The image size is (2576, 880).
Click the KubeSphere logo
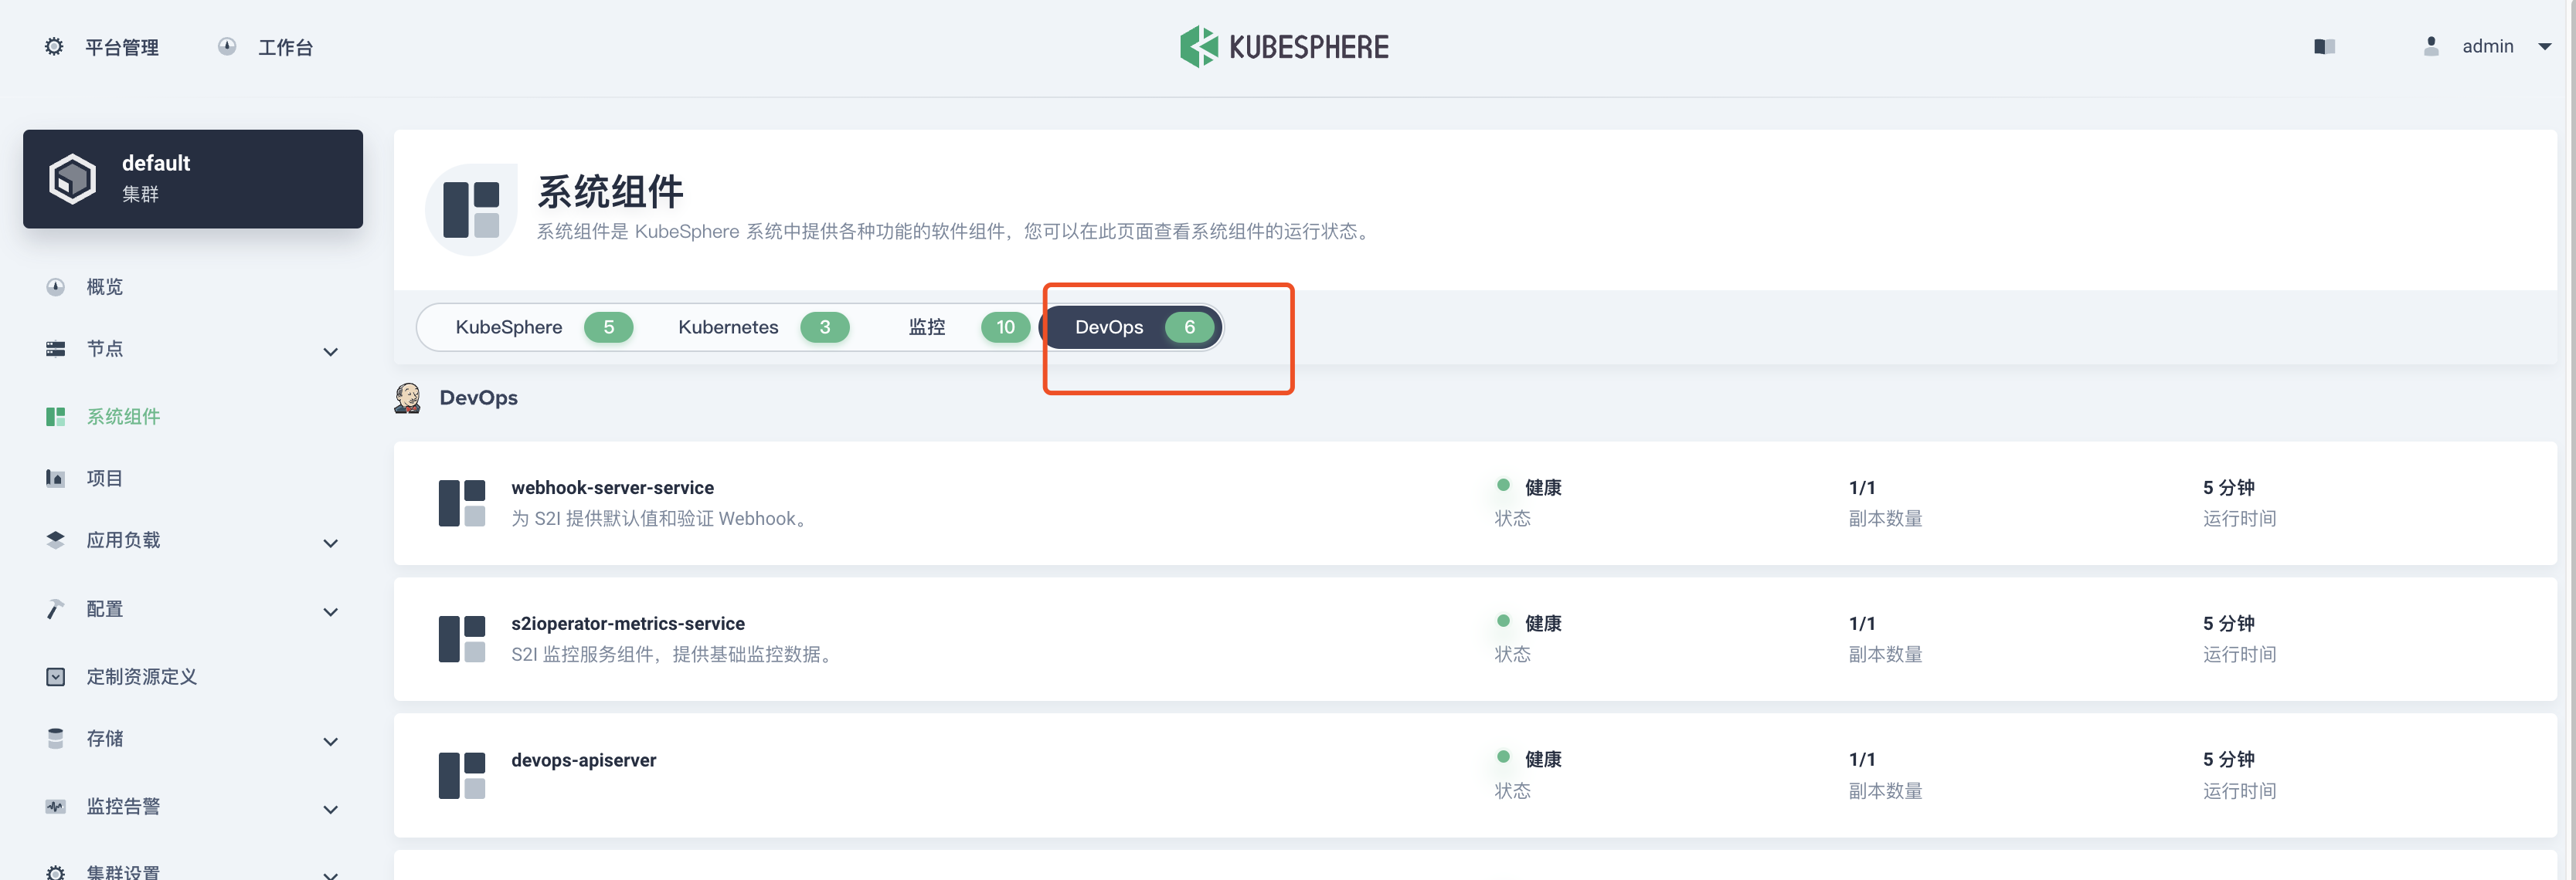click(1284, 47)
